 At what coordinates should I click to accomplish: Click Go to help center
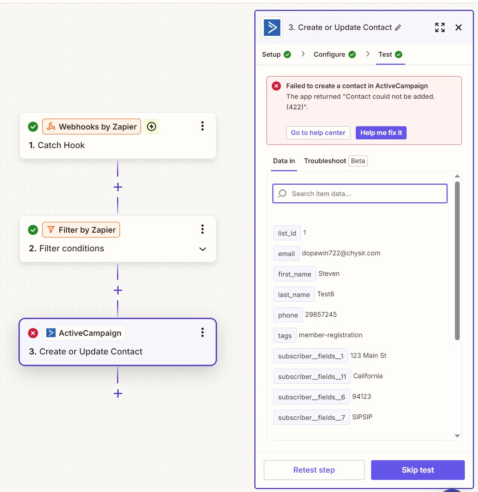coord(318,133)
